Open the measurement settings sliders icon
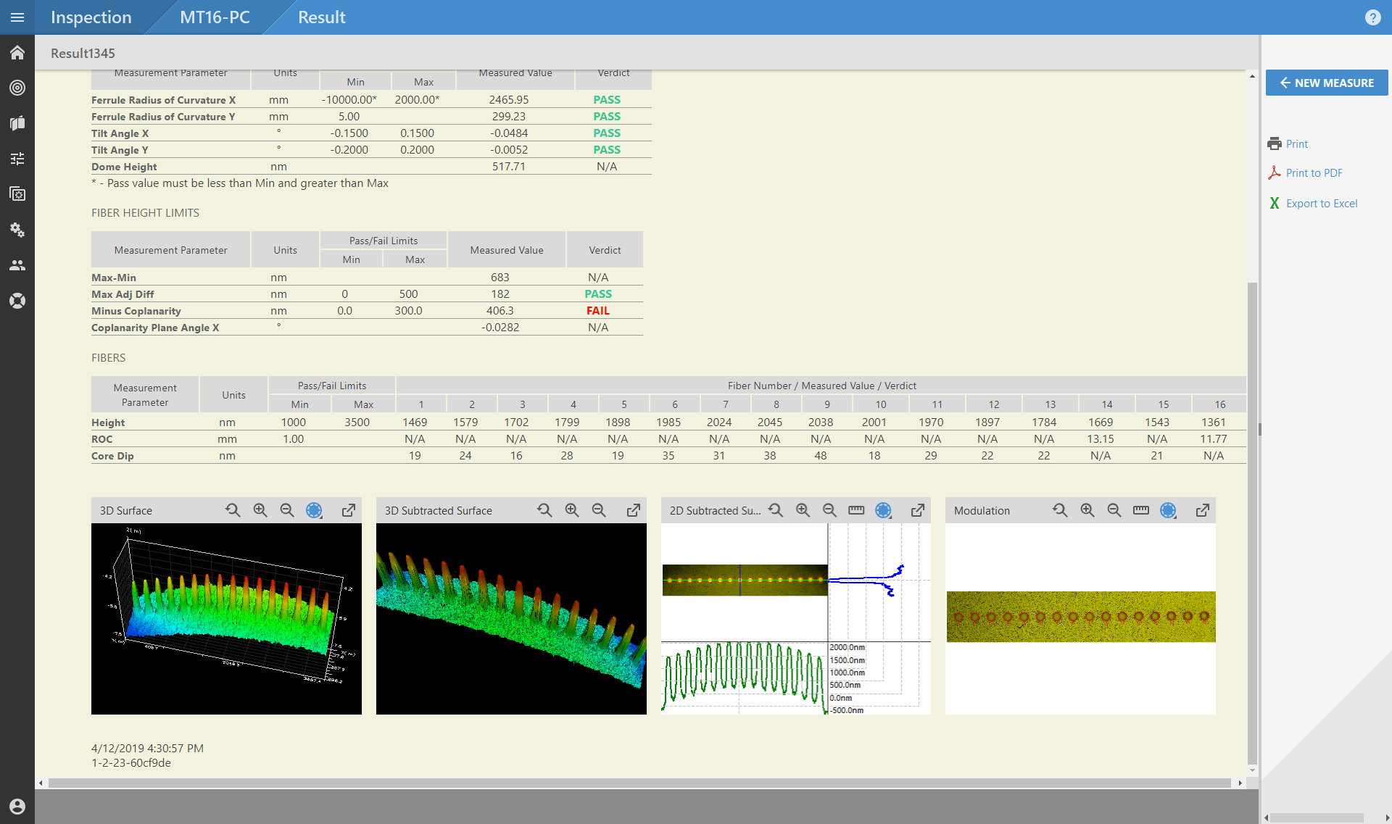The width and height of the screenshot is (1392, 824). tap(17, 158)
